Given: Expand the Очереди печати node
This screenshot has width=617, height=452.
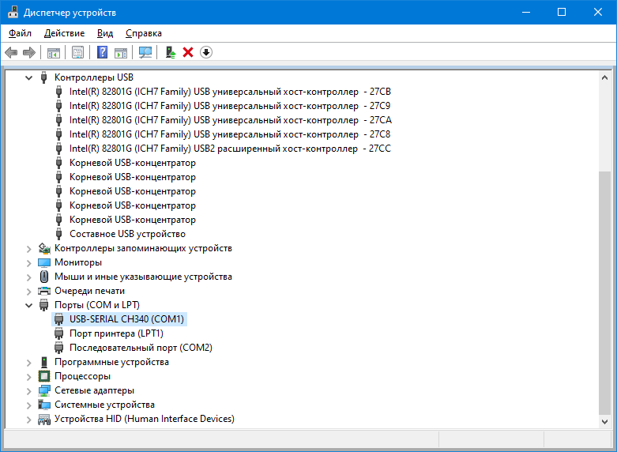Looking at the screenshot, I should point(28,291).
